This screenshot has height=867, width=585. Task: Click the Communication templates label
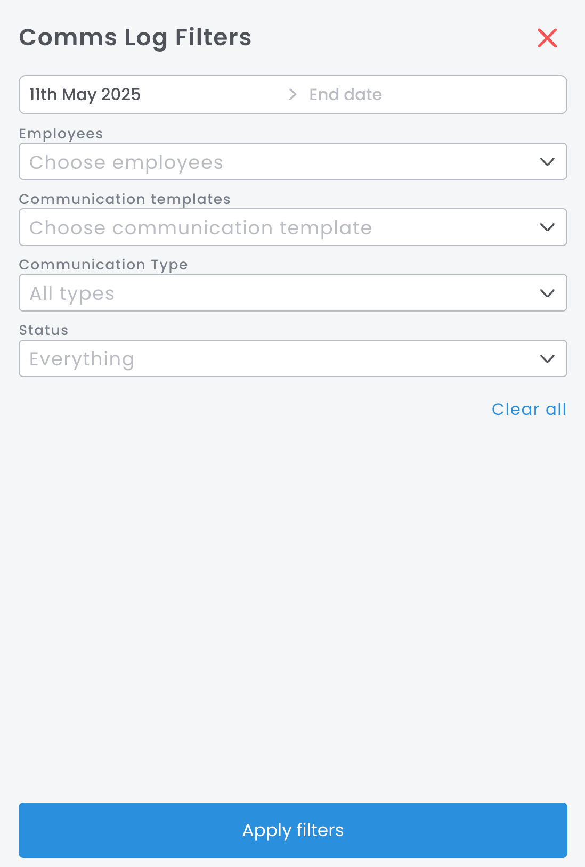click(x=125, y=199)
